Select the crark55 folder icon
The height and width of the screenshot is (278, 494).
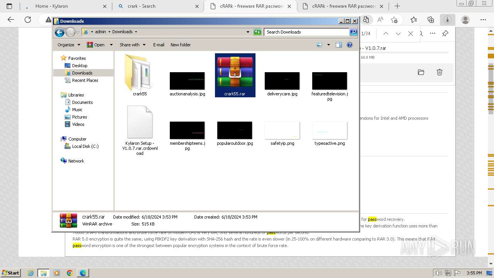click(140, 73)
